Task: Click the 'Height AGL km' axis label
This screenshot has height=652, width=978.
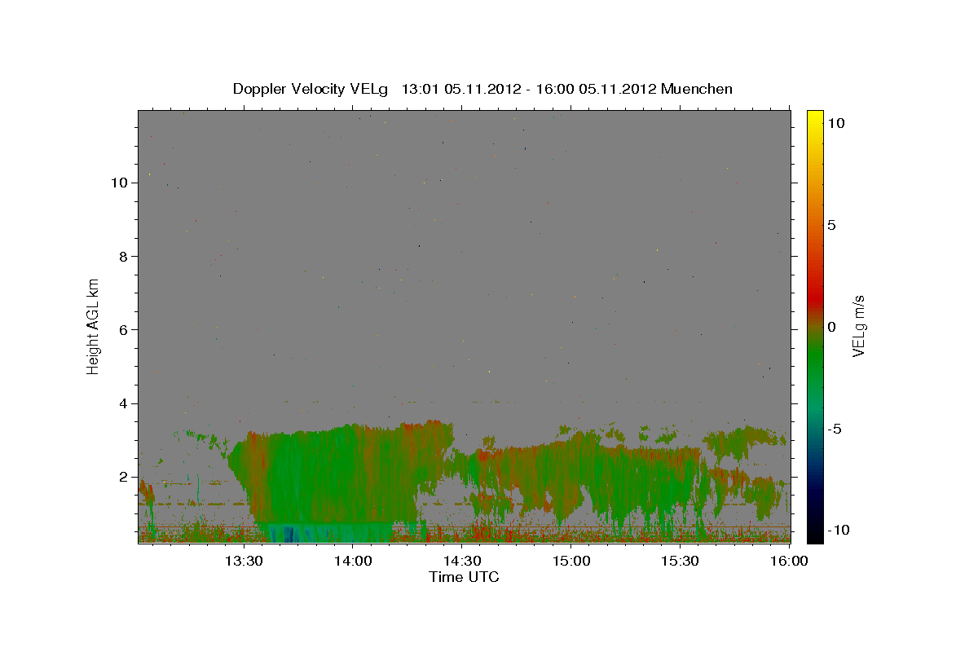Action: click(x=94, y=325)
